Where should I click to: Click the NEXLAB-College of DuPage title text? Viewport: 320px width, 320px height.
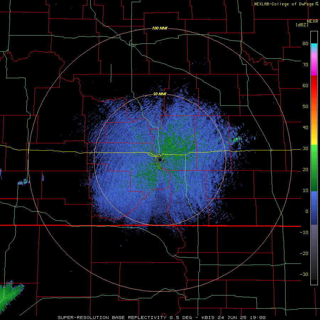286,4
